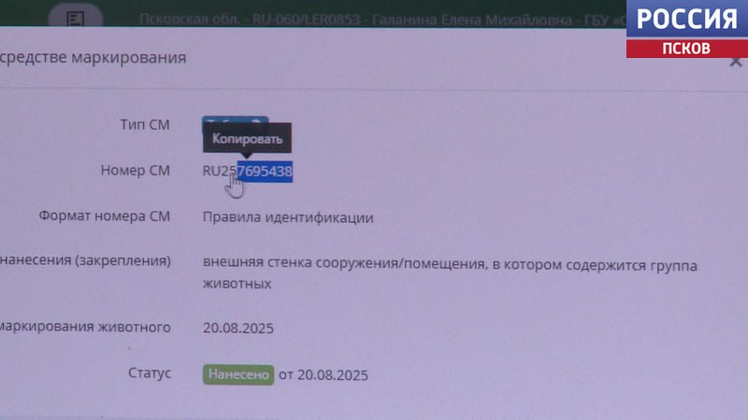
Task: Click the Правила идентификации value
Action: point(288,217)
